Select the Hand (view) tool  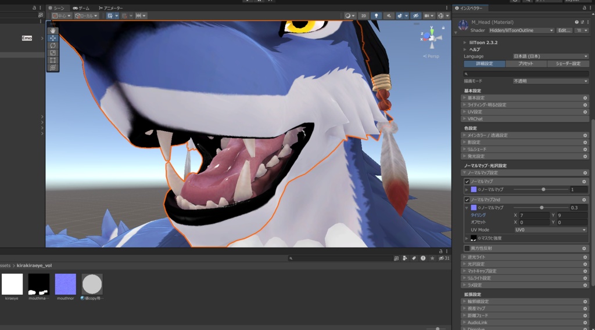click(x=53, y=30)
